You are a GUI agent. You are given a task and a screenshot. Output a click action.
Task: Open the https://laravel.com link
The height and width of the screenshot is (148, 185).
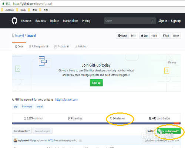click(67, 100)
